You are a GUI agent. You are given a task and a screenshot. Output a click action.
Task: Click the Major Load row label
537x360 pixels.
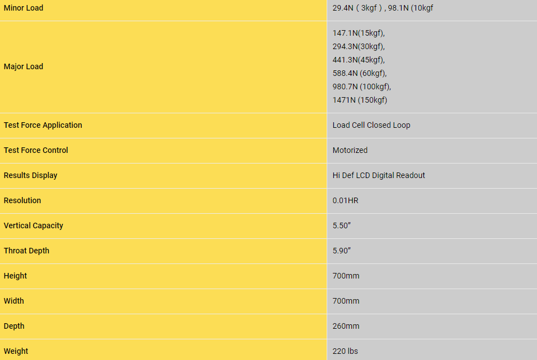(23, 66)
